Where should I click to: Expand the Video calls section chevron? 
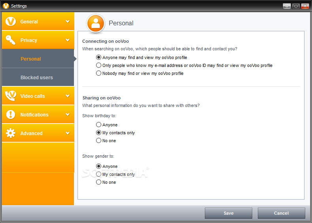point(68,96)
